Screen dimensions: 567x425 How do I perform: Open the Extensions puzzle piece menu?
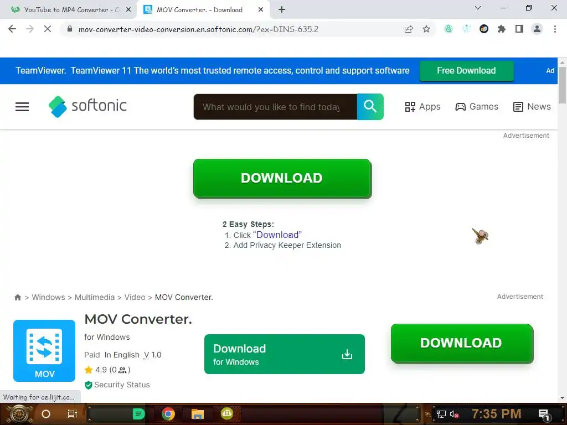click(502, 29)
